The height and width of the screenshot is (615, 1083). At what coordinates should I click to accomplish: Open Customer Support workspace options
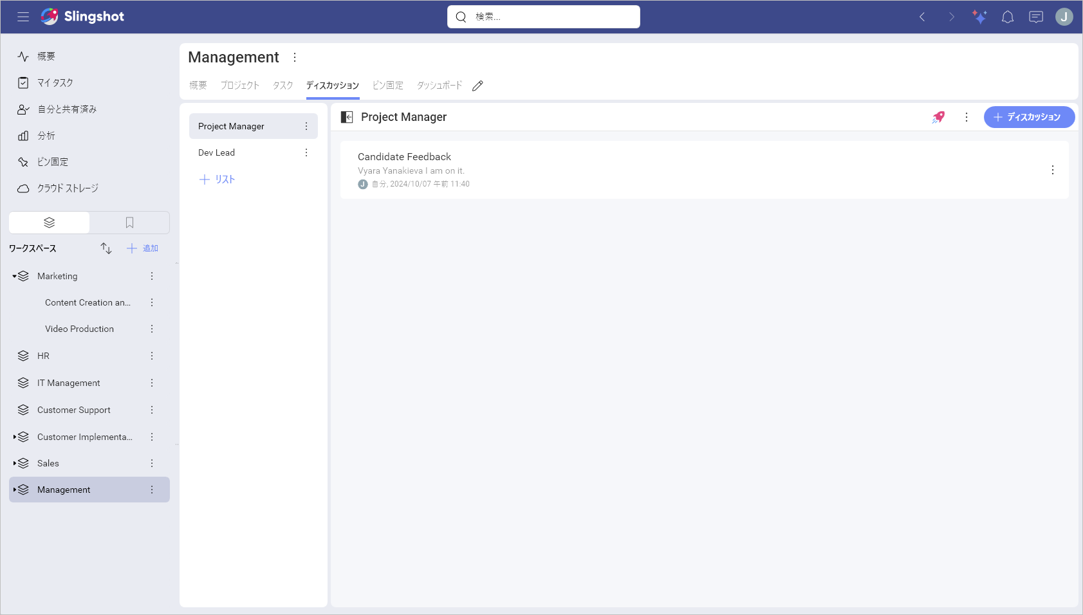[152, 410]
